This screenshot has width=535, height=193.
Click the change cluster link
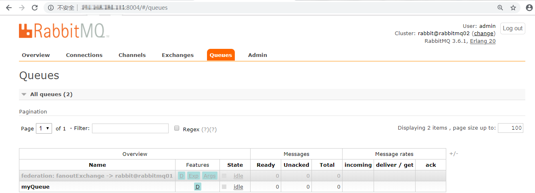[483, 34]
